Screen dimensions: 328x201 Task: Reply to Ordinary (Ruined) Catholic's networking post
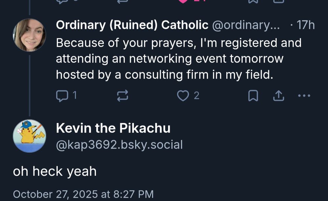tap(61, 96)
